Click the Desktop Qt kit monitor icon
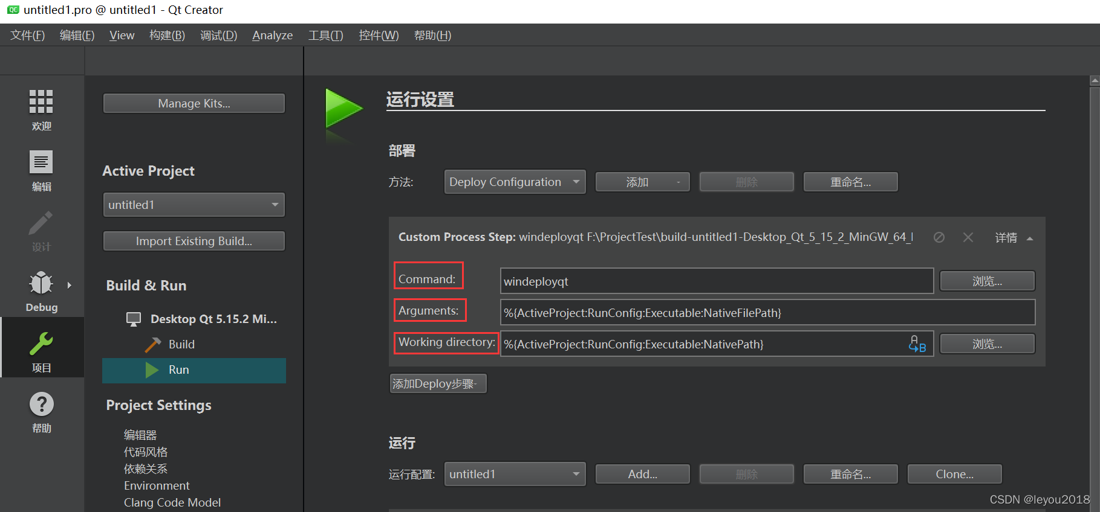This screenshot has width=1100, height=512. point(134,319)
